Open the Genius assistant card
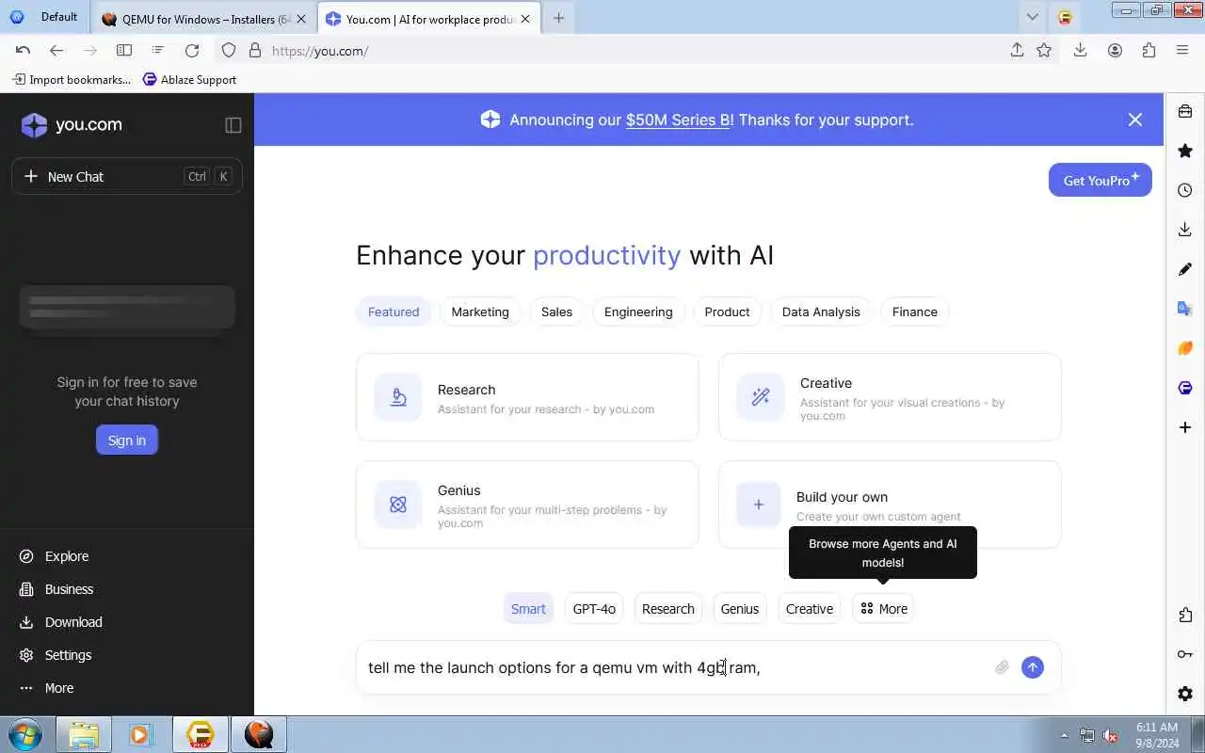Viewport: 1205px width, 753px height. tap(527, 505)
